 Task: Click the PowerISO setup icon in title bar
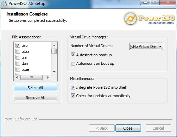coord(4,4)
